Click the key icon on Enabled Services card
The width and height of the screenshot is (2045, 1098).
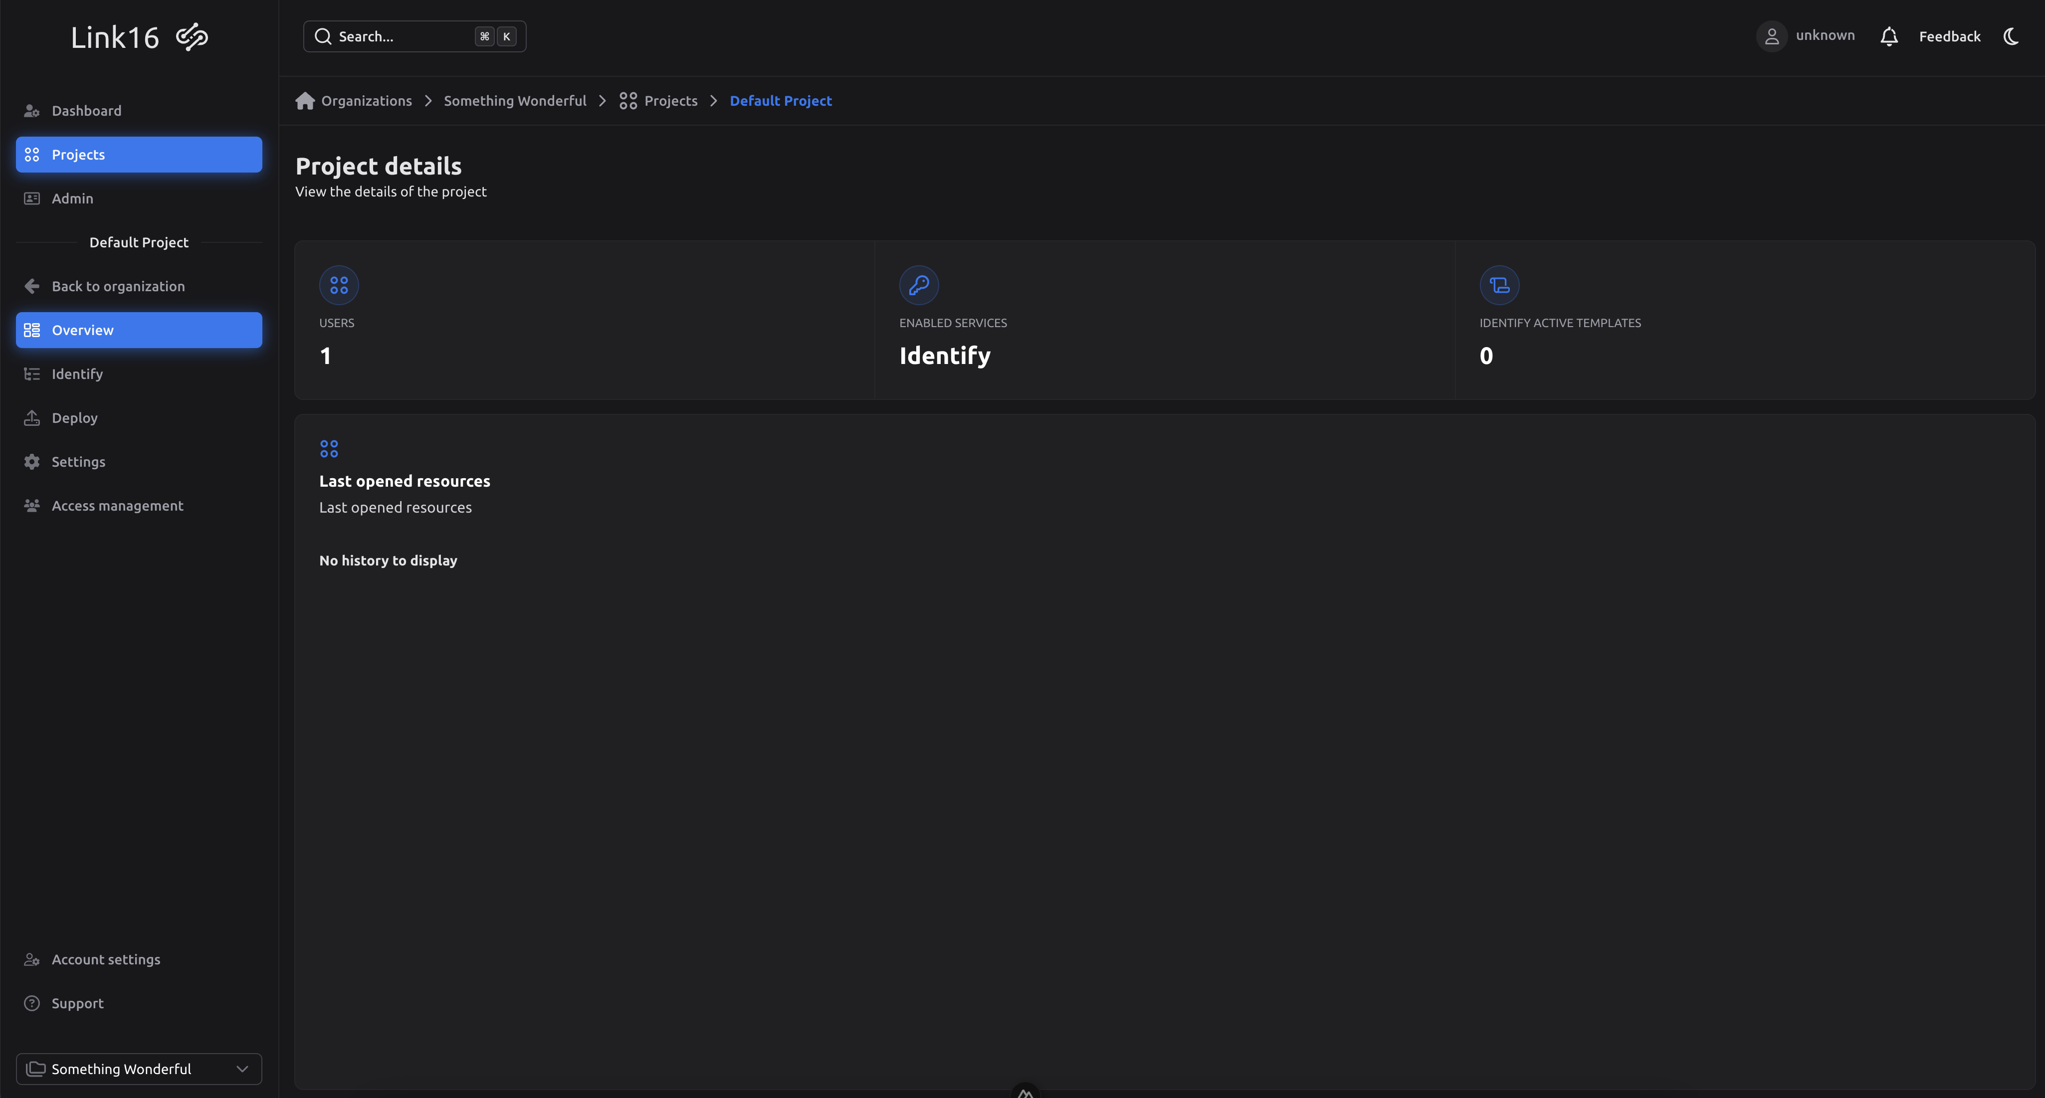918,285
